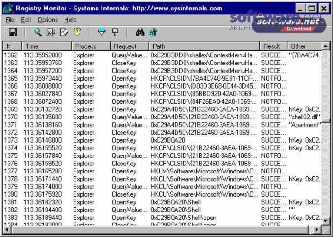The image size is (333, 237).
Task: Click the vertical scrollbar down arrow
Action: click(x=326, y=221)
